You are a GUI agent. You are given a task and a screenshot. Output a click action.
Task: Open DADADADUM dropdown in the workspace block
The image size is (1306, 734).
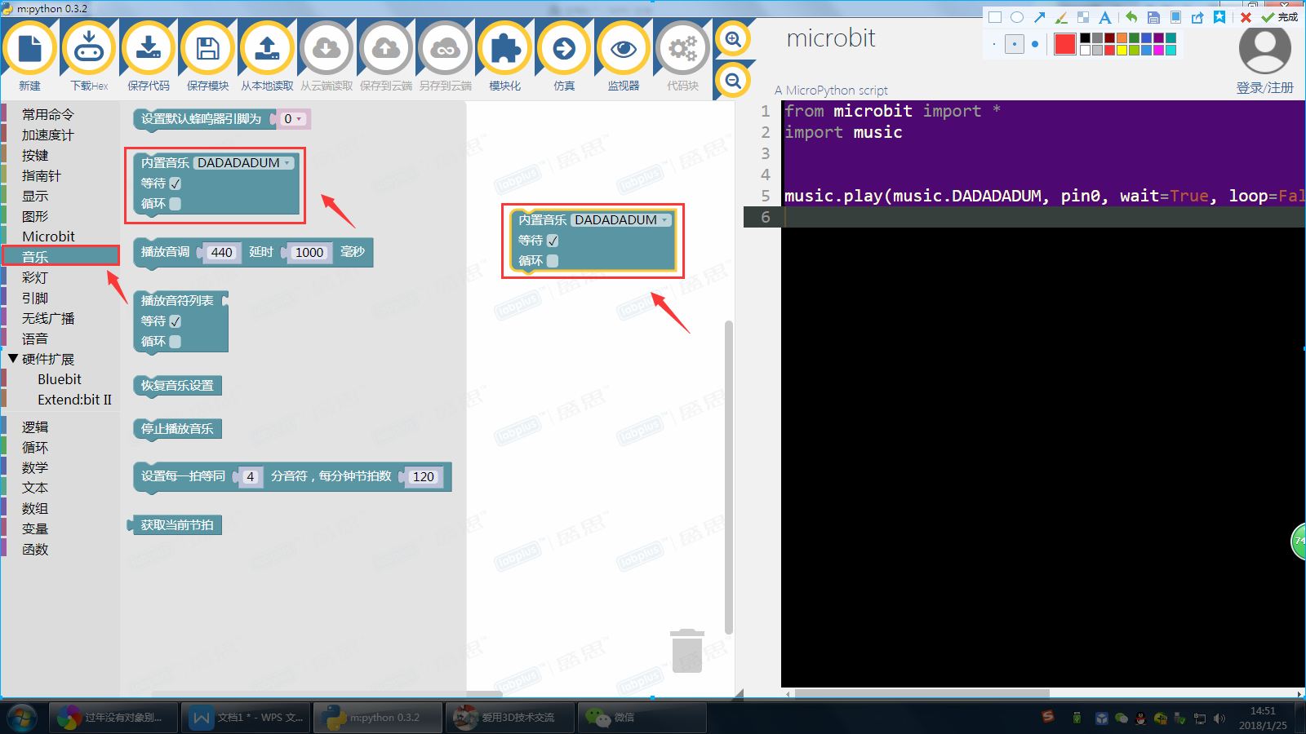621,220
